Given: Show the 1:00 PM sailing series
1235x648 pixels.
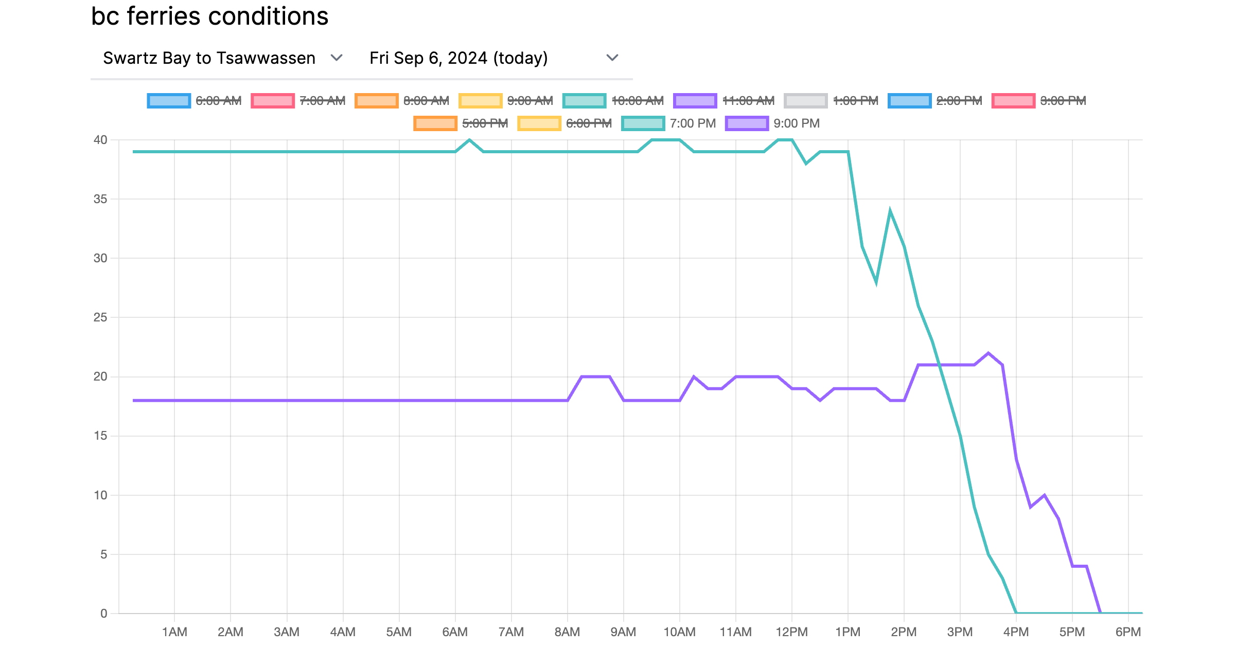Looking at the screenshot, I should (806, 101).
